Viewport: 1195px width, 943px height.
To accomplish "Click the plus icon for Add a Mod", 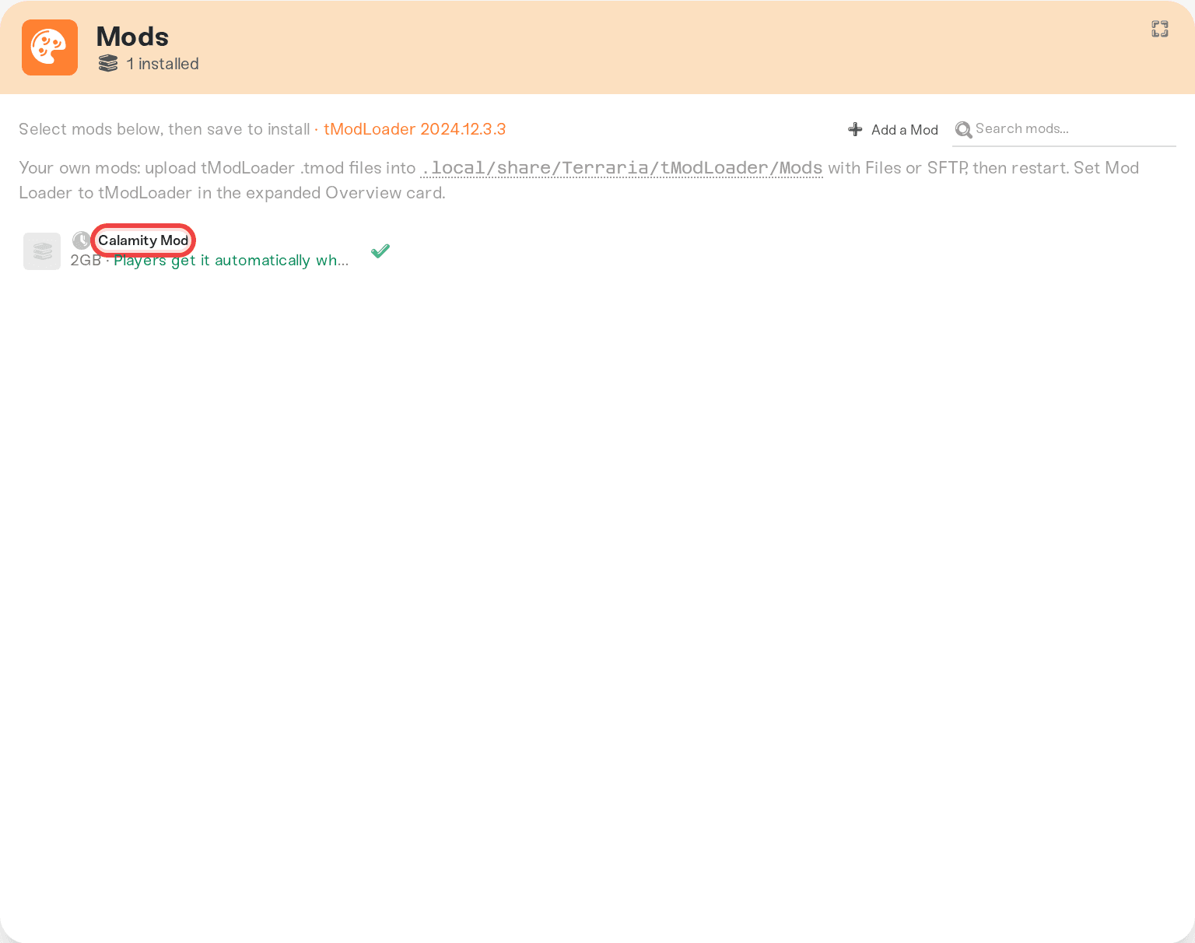I will point(855,129).
